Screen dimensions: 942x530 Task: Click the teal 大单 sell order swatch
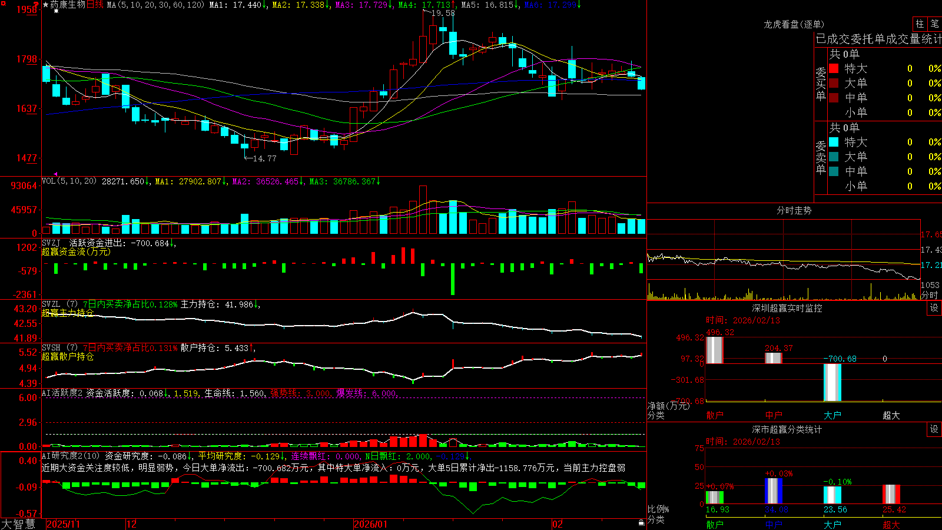834,157
